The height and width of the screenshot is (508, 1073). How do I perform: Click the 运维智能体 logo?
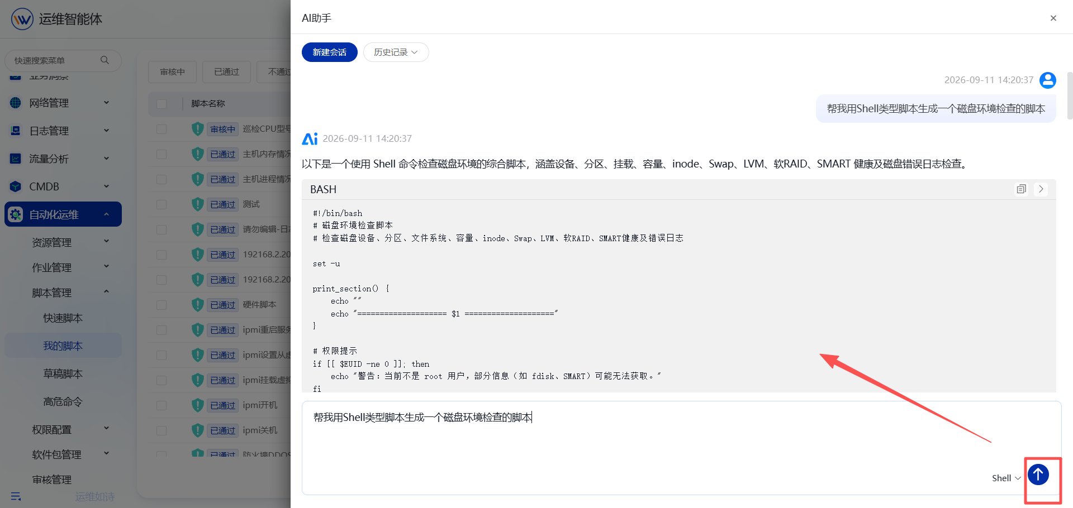22,19
